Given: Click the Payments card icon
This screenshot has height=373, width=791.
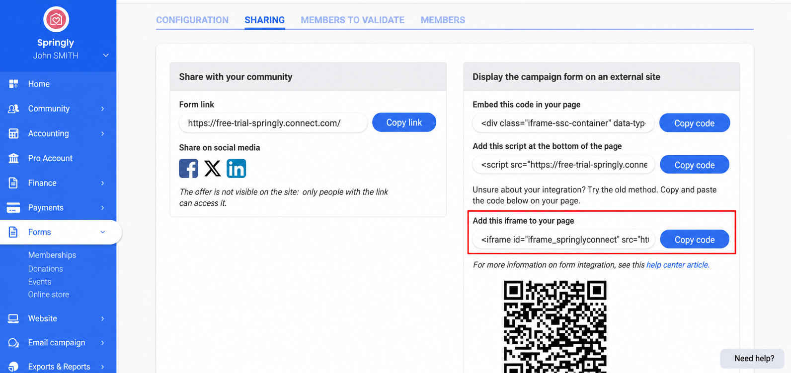Looking at the screenshot, I should pyautogui.click(x=13, y=208).
